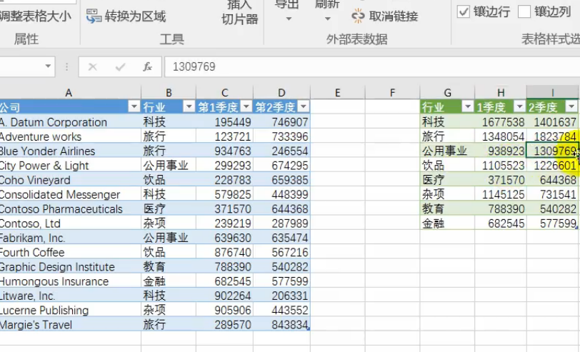
Task: Select the column D header
Action: tap(281, 92)
